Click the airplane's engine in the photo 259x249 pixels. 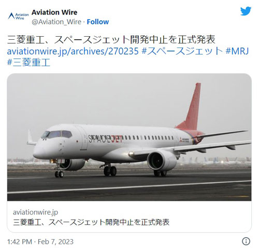pos(162,161)
